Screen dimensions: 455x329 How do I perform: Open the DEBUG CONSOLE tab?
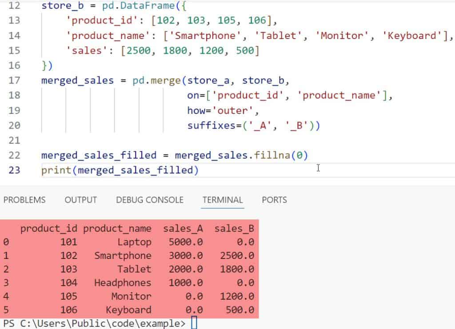(x=149, y=200)
